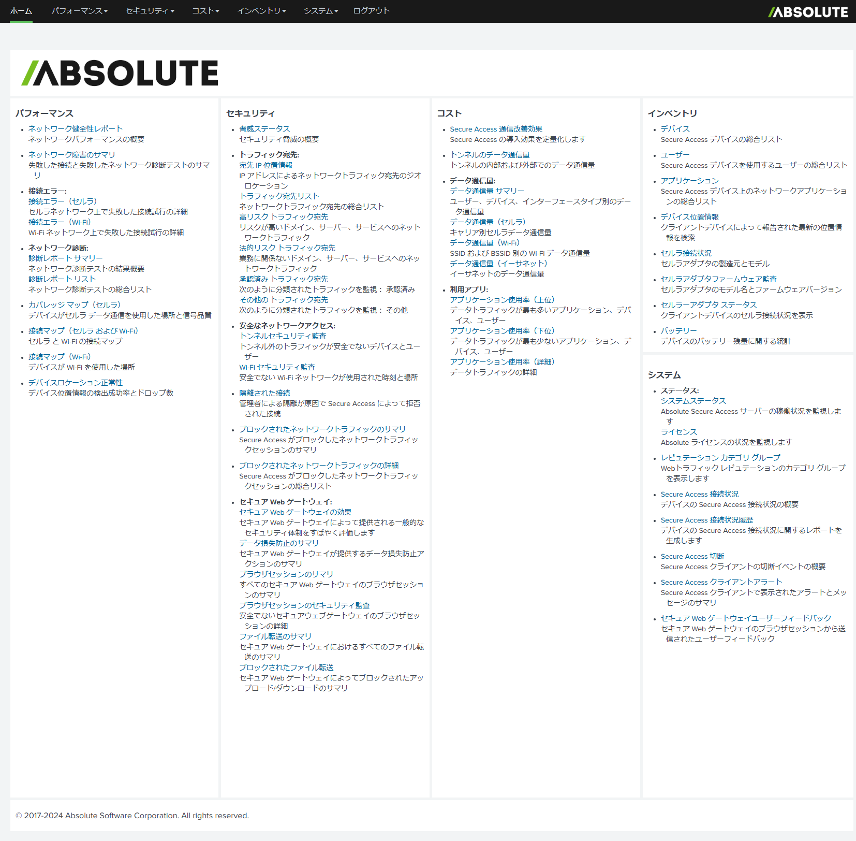Open デバイス link under インベントリ
The height and width of the screenshot is (841, 856).
(675, 129)
